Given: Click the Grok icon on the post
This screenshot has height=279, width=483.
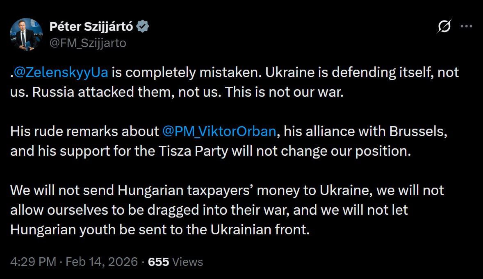Looking at the screenshot, I should click(444, 27).
